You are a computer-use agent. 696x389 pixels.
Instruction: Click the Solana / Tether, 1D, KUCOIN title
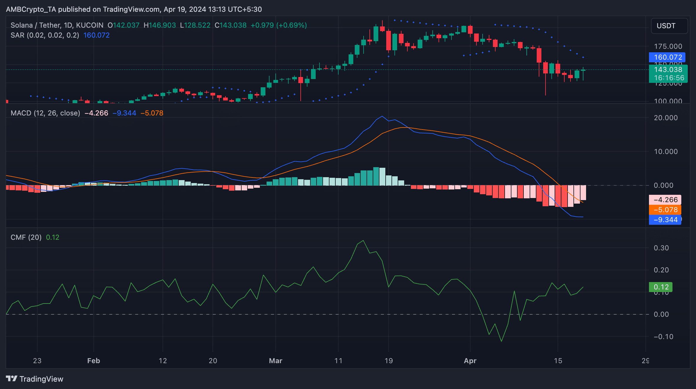pyautogui.click(x=57, y=25)
